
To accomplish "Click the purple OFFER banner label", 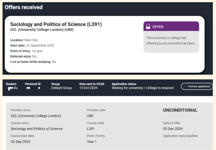I will tap(158, 27).
